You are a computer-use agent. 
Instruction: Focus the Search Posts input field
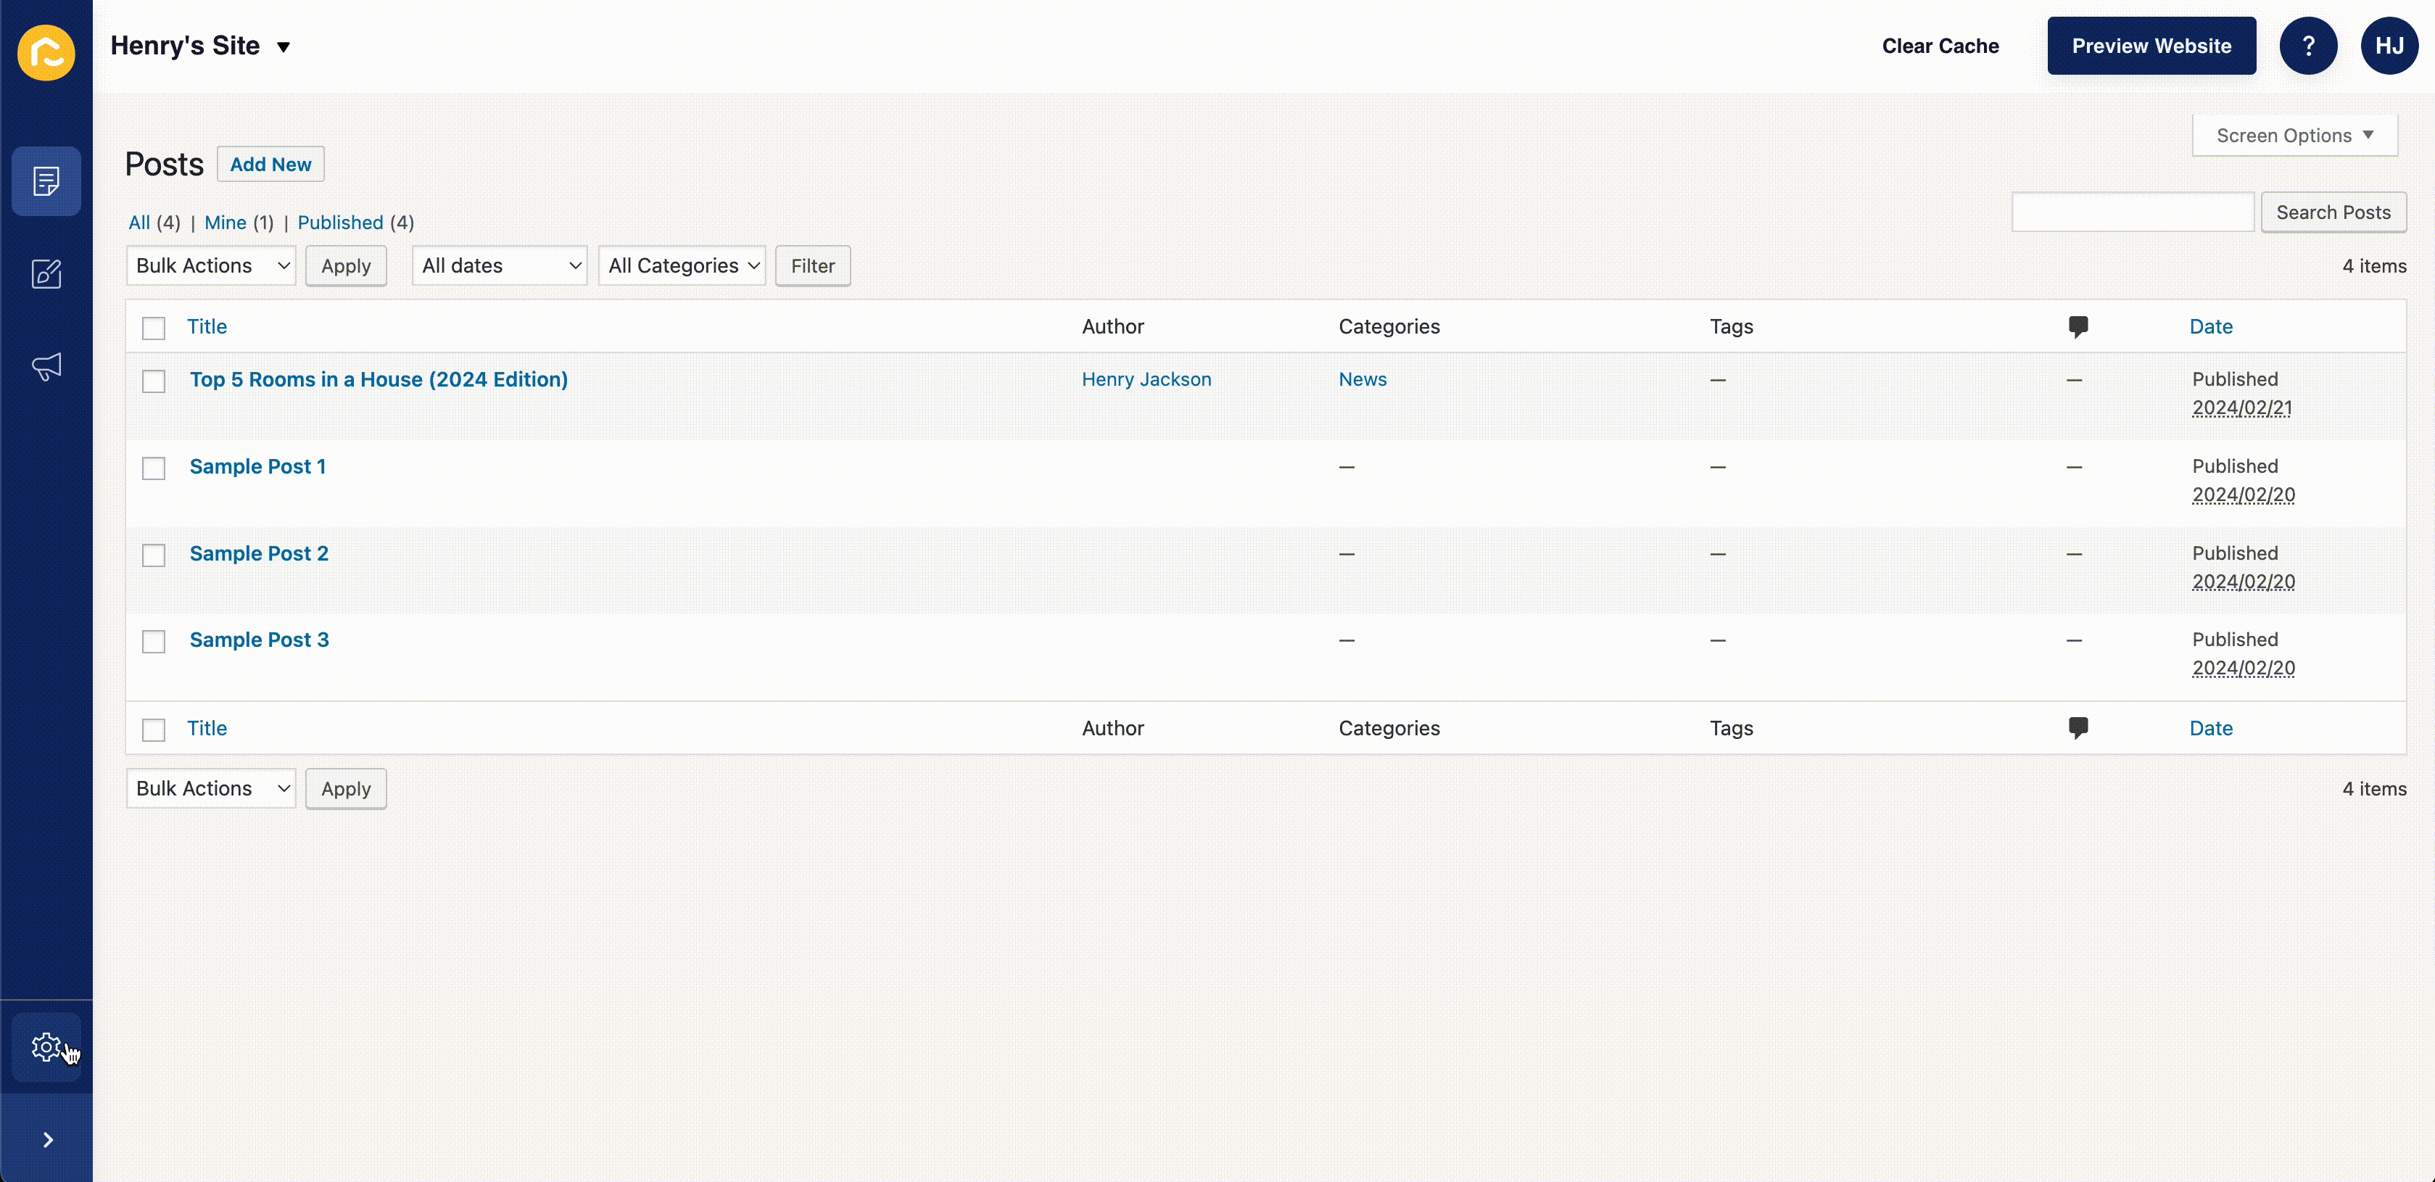click(x=2132, y=212)
